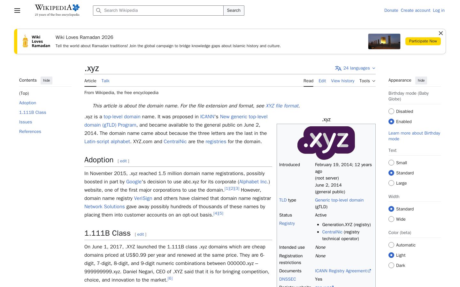Open the View history tab

343,81
